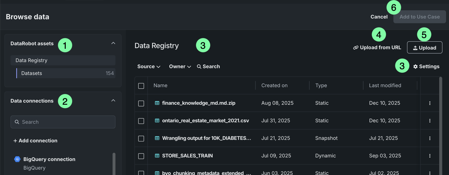Click the Snapshot type cell
Image resolution: width=449 pixels, height=175 pixels.
click(326, 138)
